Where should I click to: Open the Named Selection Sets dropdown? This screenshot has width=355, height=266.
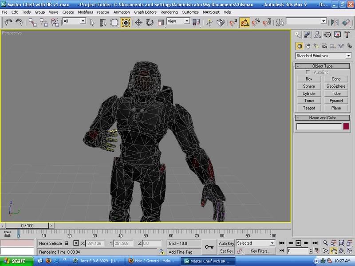pyautogui.click(x=306, y=21)
